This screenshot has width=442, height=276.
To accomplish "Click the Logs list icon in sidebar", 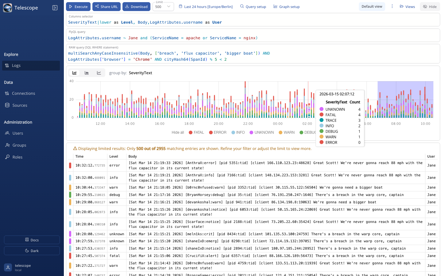I will click(x=7, y=66).
